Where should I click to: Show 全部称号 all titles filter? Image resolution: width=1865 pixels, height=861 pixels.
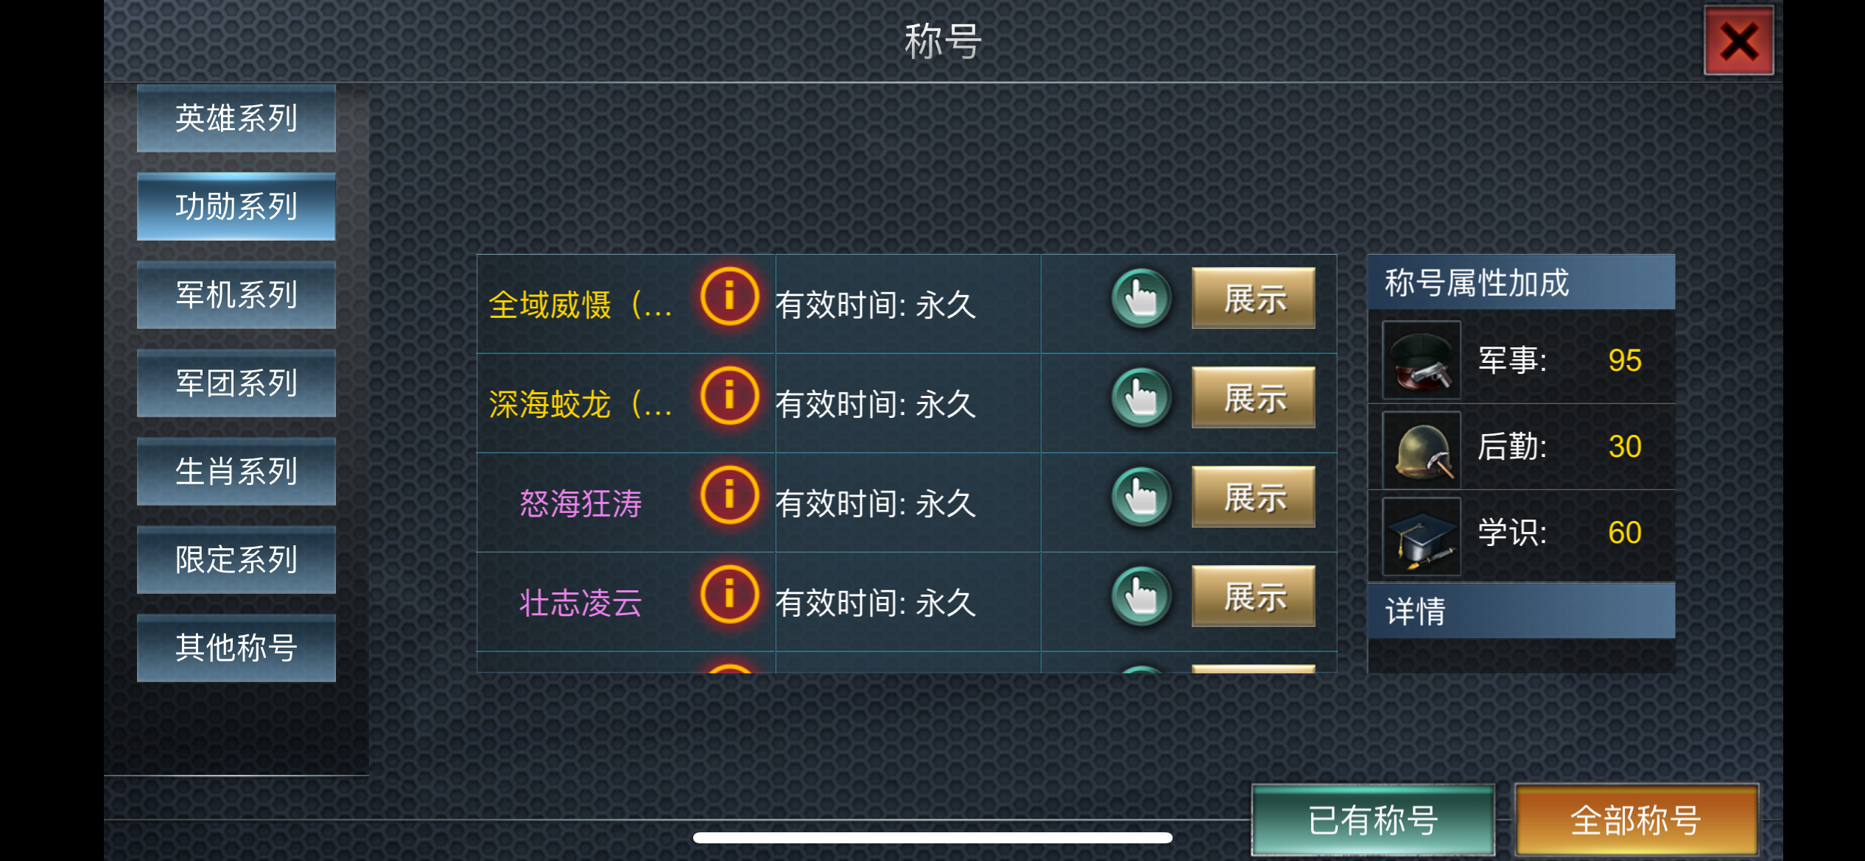tap(1637, 820)
